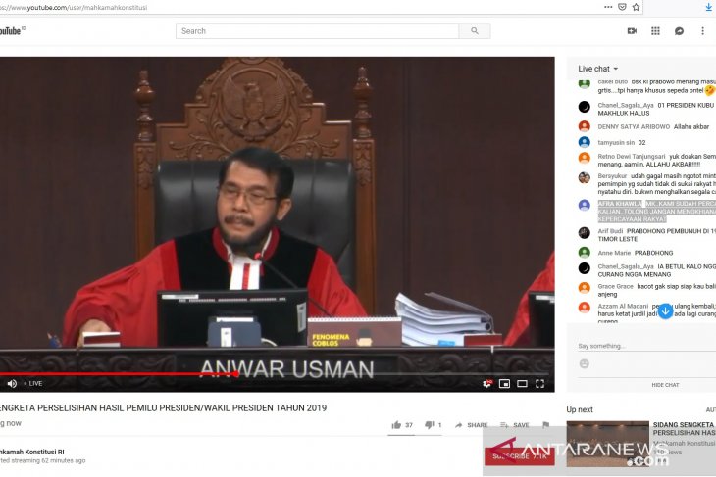This screenshot has height=477, width=716.
Task: Select Arif Budi chat message
Action: [x=646, y=235]
